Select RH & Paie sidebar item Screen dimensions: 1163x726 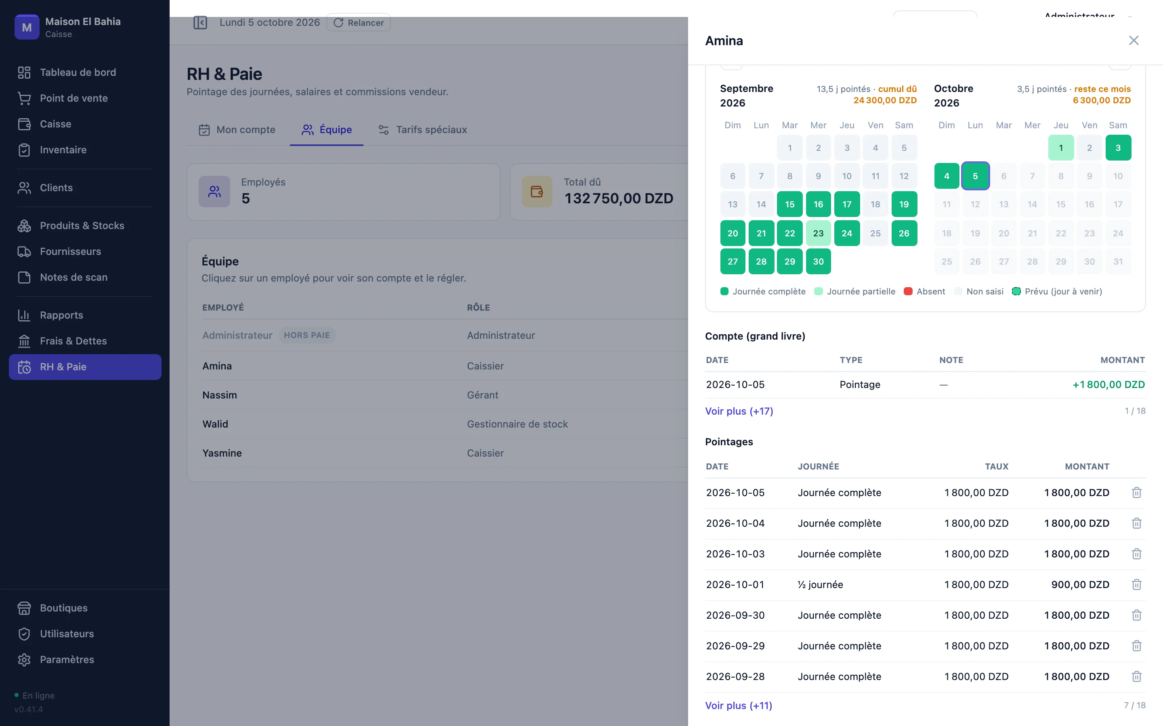pos(85,367)
